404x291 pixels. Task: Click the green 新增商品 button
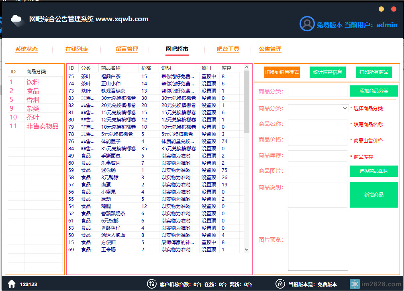tap(373, 195)
